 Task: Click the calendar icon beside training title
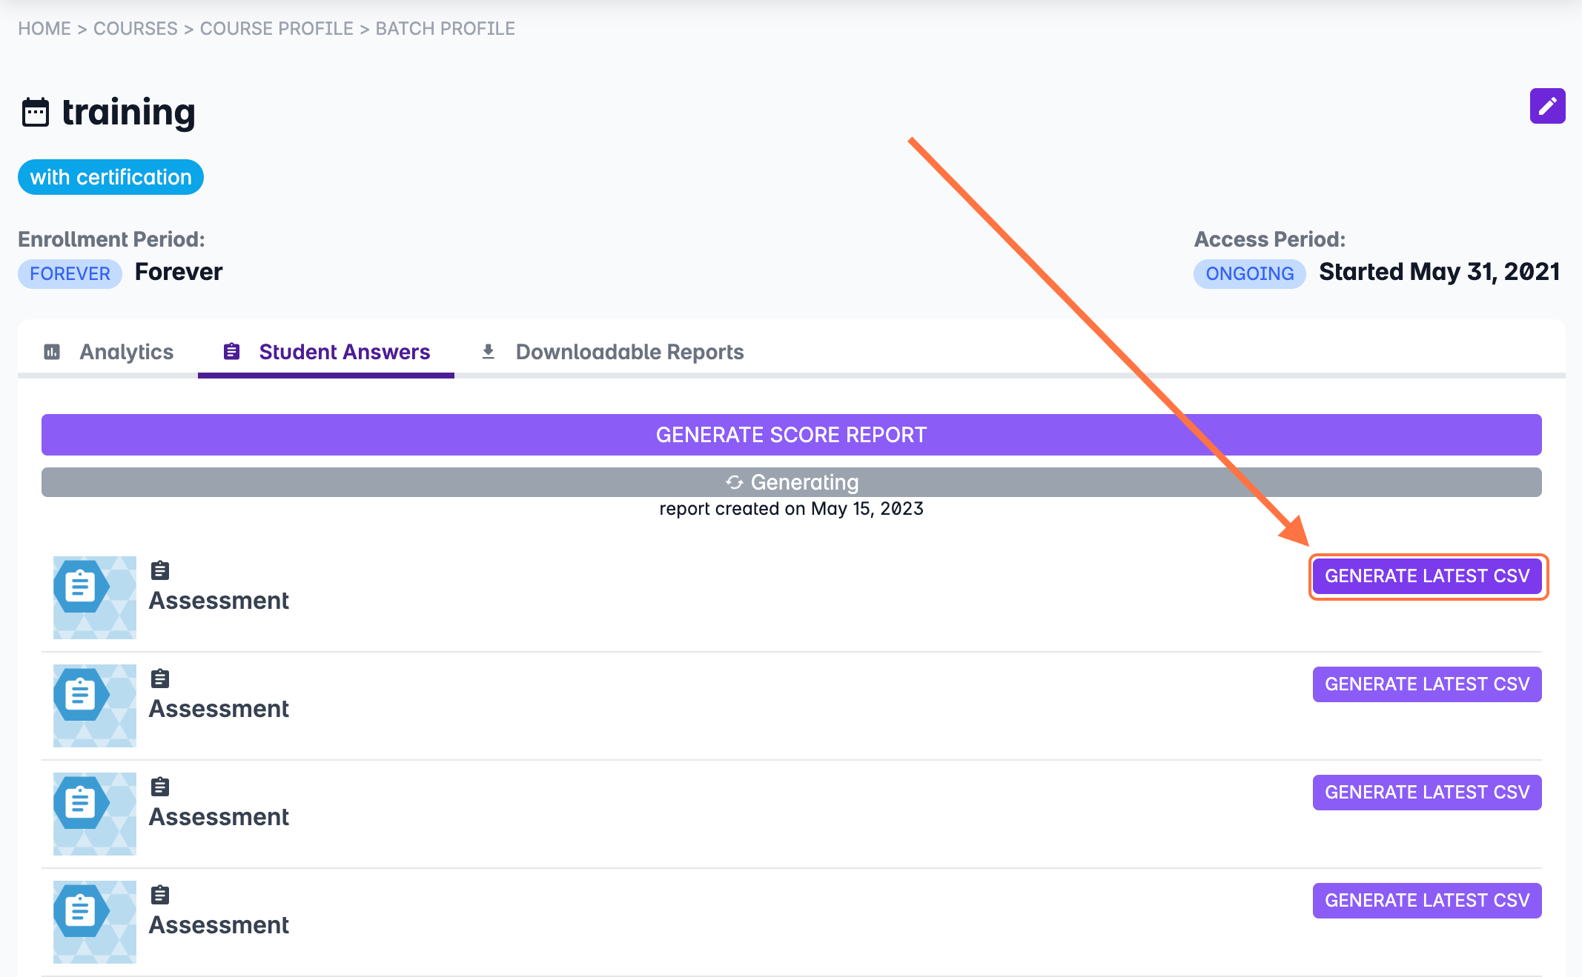point(36,113)
